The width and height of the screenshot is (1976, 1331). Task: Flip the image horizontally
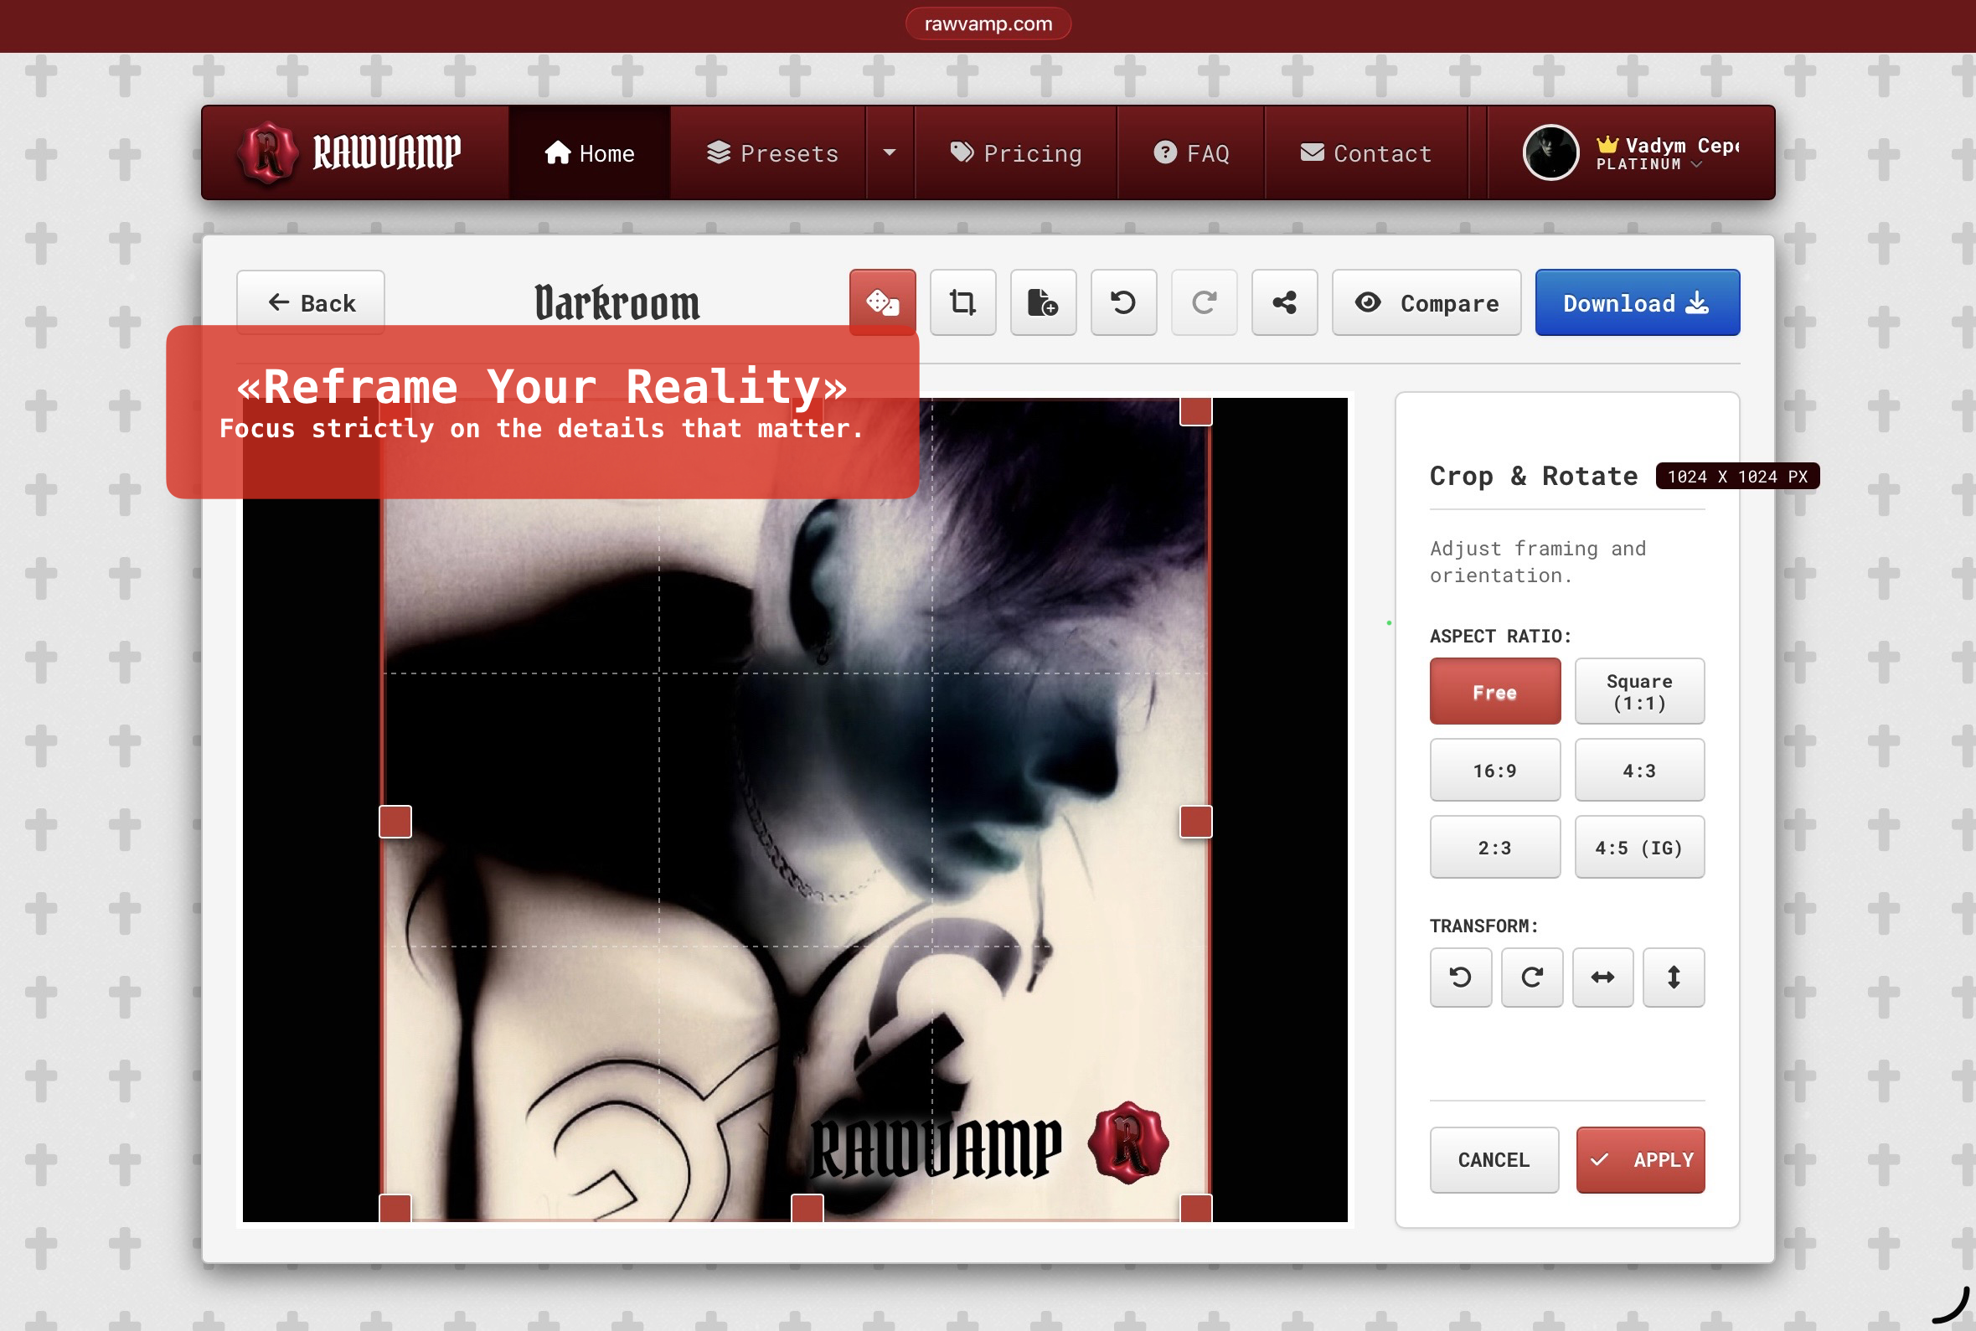click(1602, 977)
